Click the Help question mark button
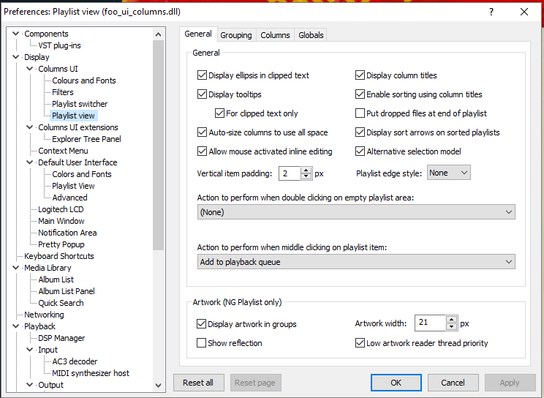 (x=491, y=12)
